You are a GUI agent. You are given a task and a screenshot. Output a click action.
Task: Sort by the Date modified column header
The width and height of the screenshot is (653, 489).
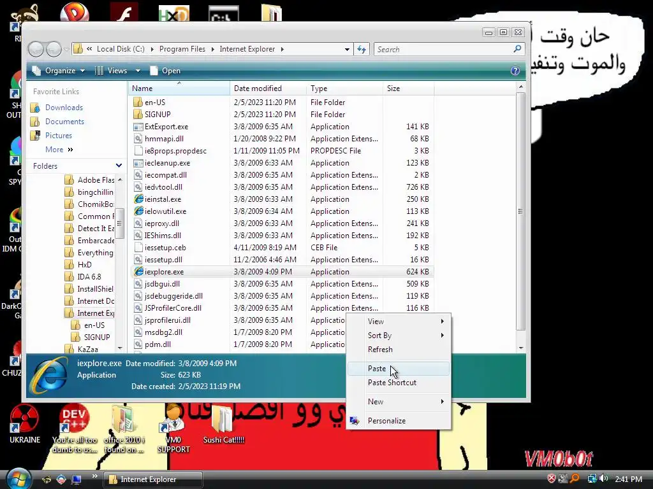click(268, 88)
